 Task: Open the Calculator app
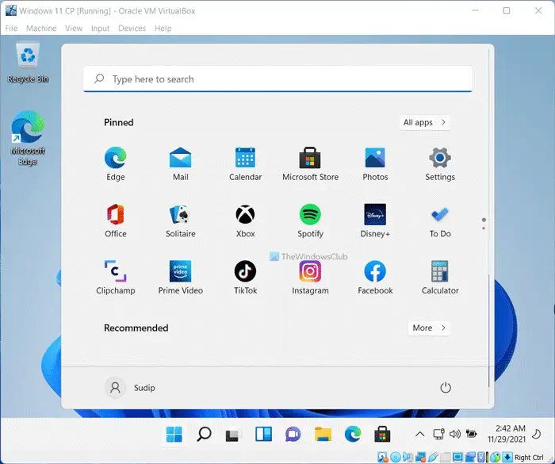pos(440,277)
